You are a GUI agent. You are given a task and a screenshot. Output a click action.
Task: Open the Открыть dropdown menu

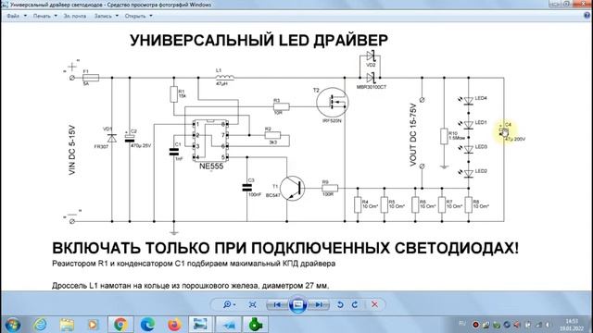138,16
